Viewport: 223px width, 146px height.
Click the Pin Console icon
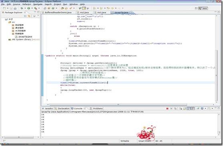click(198, 108)
